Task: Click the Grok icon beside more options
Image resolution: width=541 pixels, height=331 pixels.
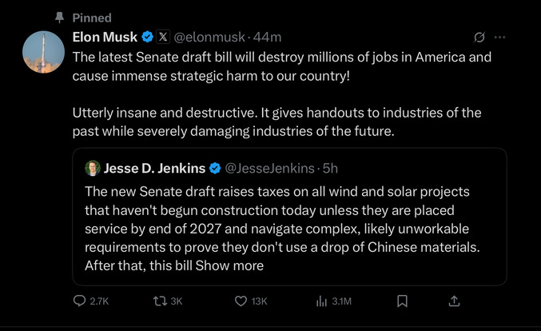Action: pyautogui.click(x=479, y=37)
